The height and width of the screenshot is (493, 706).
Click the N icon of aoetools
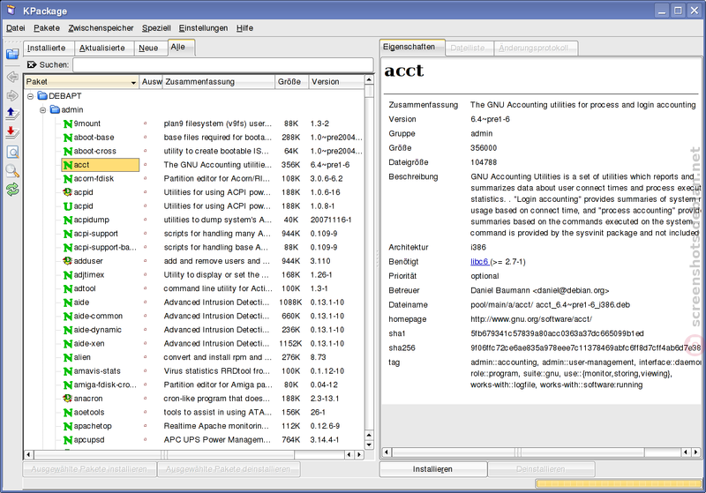pos(68,413)
